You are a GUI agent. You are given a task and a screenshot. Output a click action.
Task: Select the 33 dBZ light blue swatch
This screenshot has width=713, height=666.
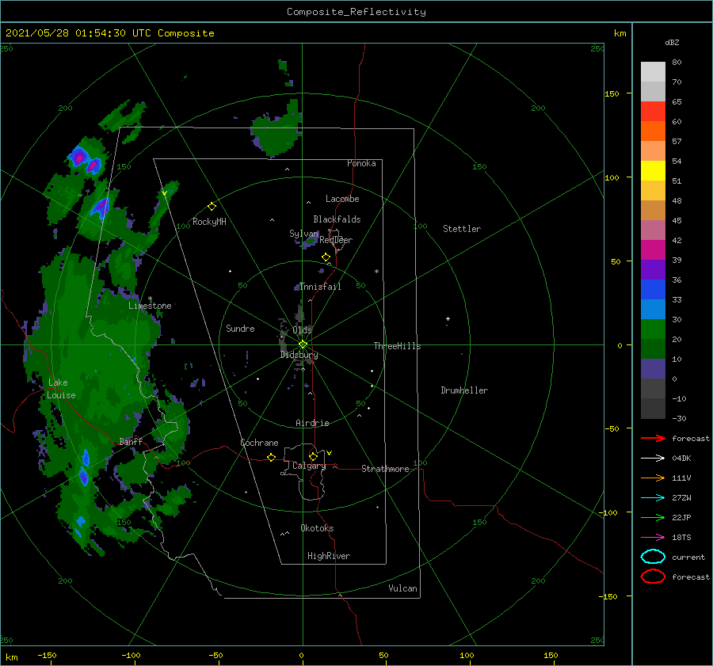pyautogui.click(x=653, y=309)
